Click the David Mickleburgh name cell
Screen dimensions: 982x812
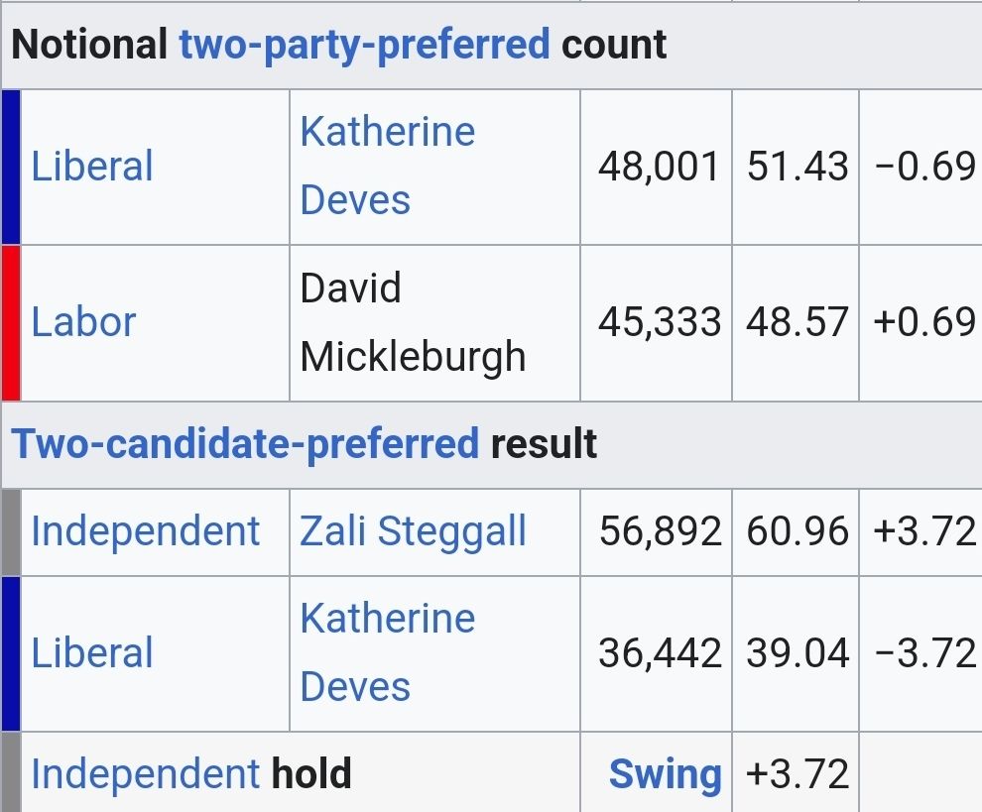click(435, 323)
